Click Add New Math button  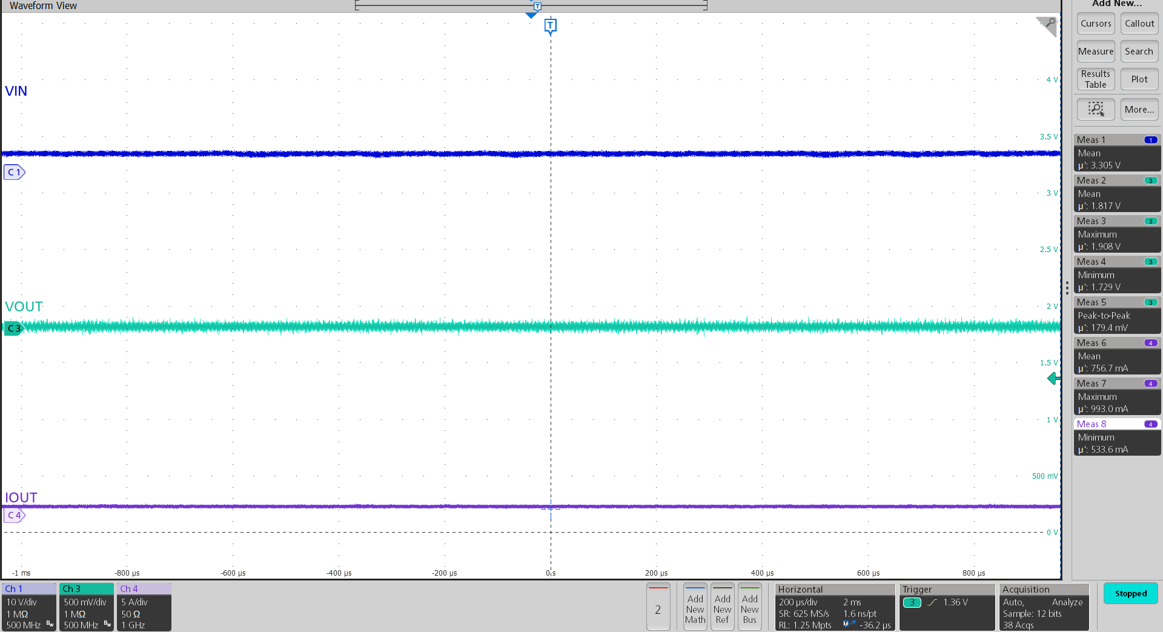click(x=695, y=607)
